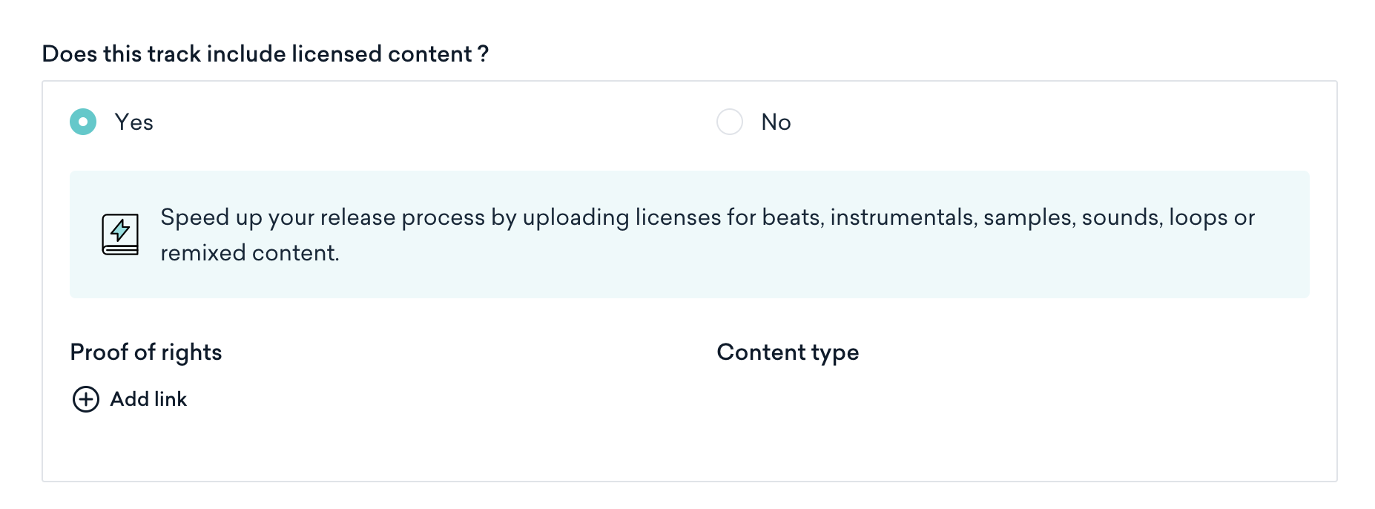This screenshot has width=1375, height=509.
Task: Click the "Proof of rights" heading
Action: [146, 352]
